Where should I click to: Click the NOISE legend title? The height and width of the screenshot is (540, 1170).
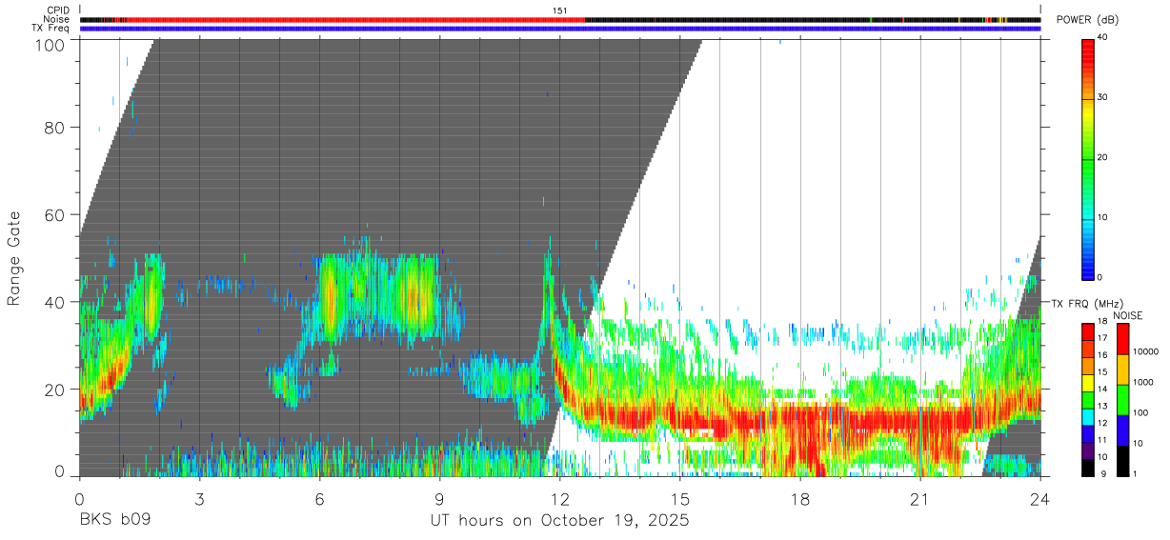[1127, 315]
